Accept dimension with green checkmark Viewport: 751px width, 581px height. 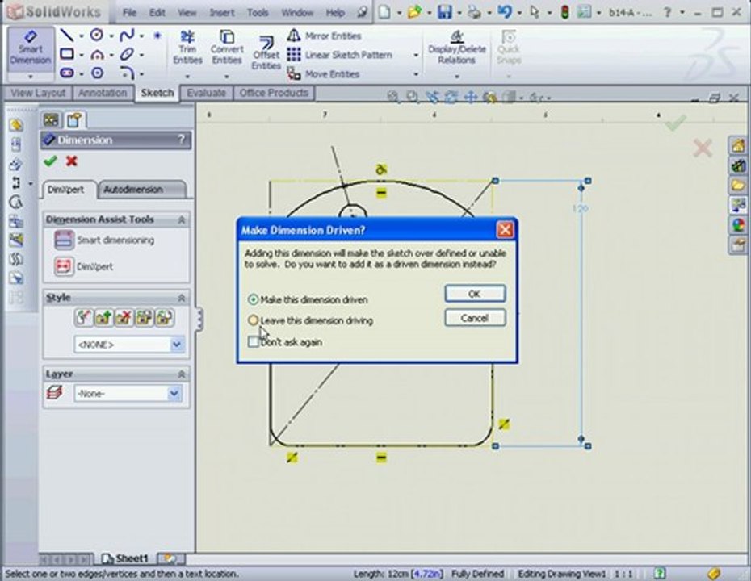point(50,161)
